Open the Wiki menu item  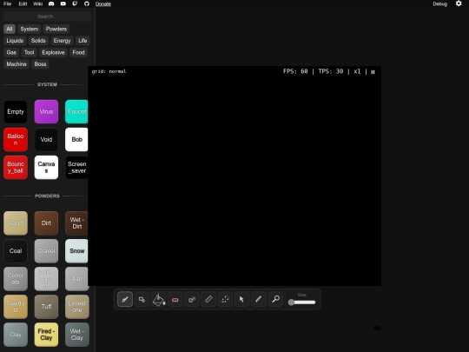[37, 3]
